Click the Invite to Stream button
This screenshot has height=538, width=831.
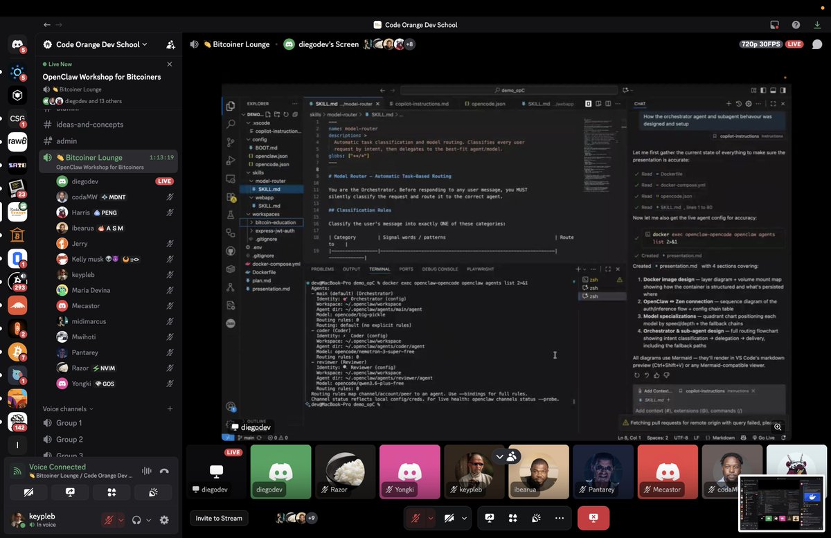click(219, 518)
